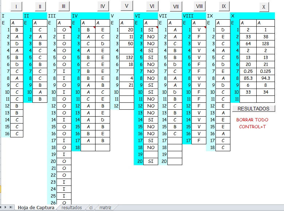
Task: Select section IV row 14 D cell
Action: [x=102, y=120]
